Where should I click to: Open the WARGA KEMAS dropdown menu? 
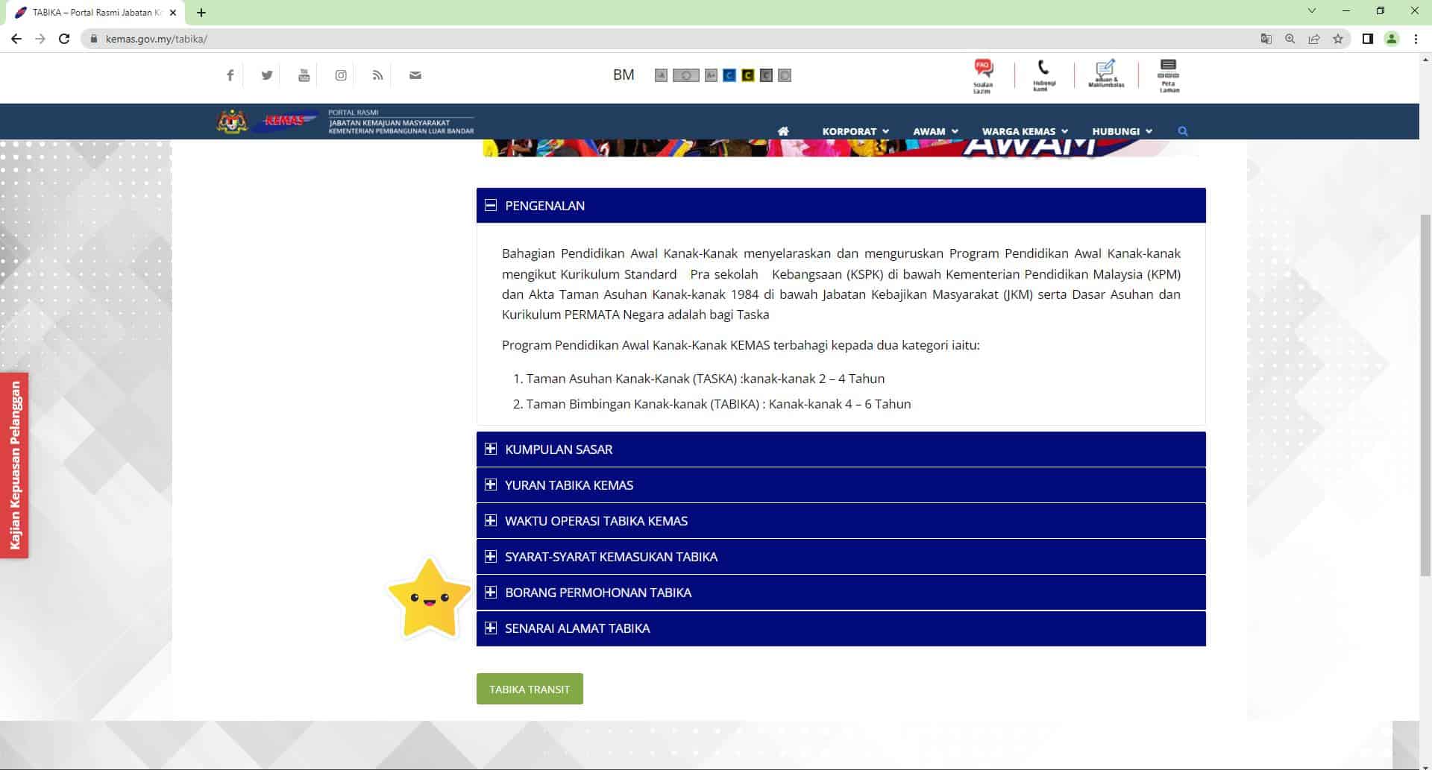[x=1025, y=131]
